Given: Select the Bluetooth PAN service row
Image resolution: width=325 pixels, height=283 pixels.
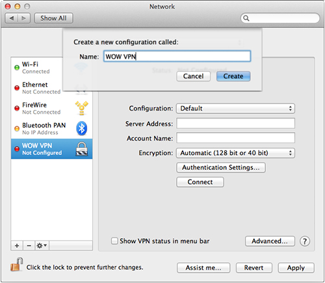Looking at the screenshot, I should point(52,129).
